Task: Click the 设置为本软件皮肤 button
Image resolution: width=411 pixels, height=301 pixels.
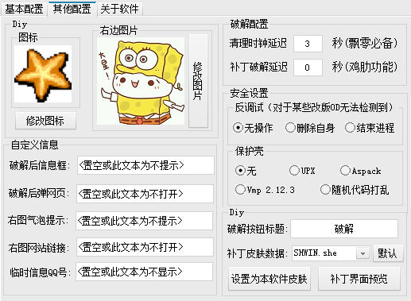Action: tap(269, 279)
